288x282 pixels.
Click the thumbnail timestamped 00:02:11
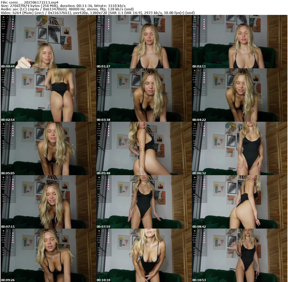239,42
